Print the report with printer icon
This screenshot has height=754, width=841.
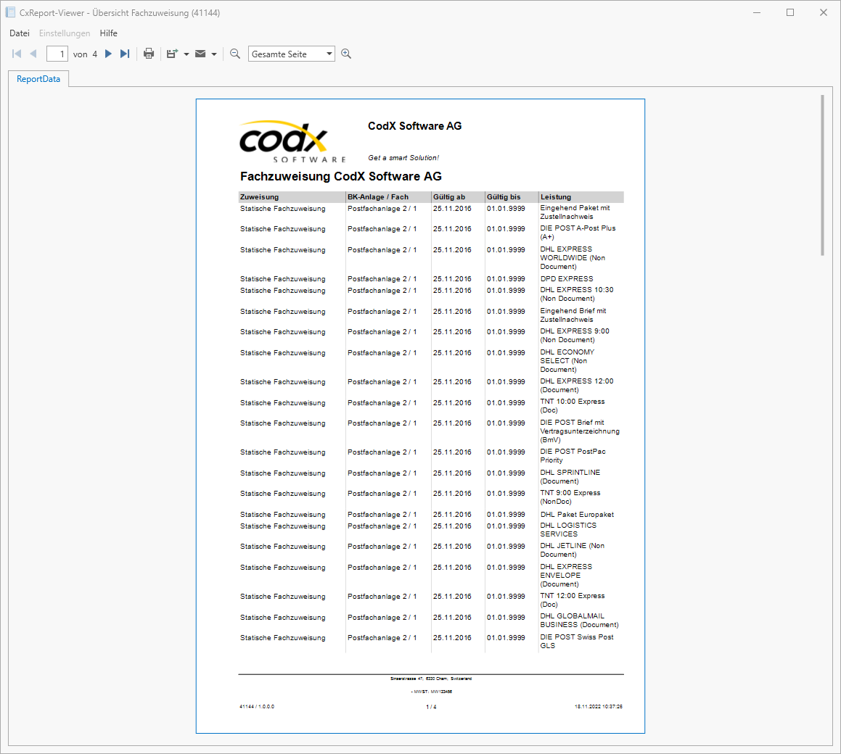tap(149, 54)
